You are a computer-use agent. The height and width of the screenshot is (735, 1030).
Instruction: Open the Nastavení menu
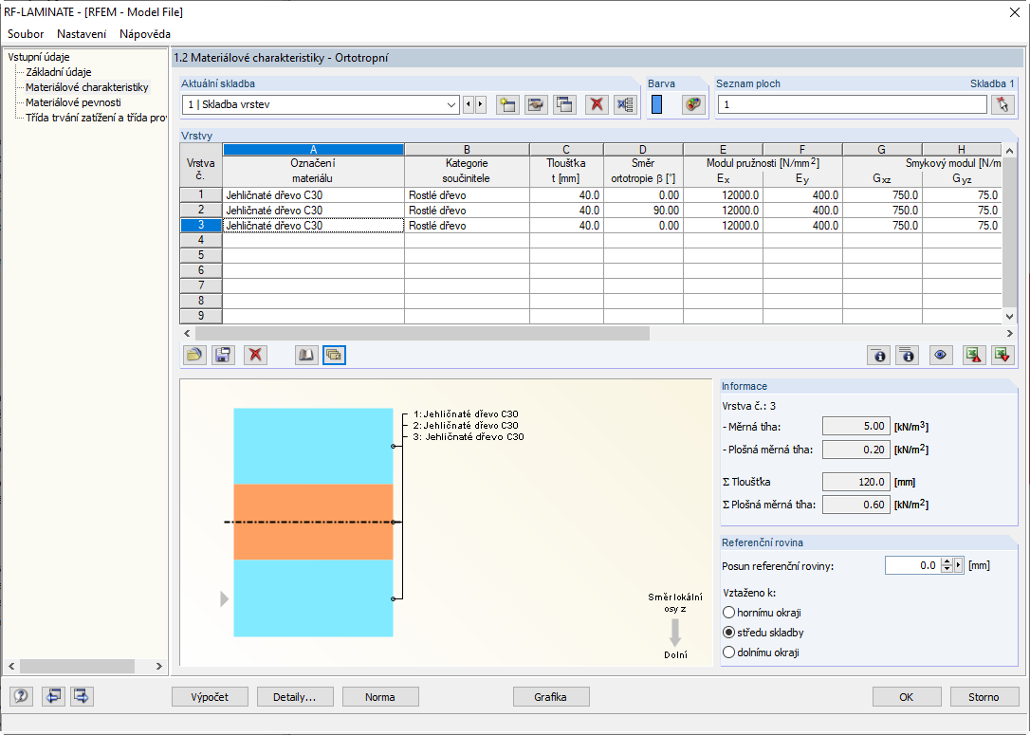point(82,34)
